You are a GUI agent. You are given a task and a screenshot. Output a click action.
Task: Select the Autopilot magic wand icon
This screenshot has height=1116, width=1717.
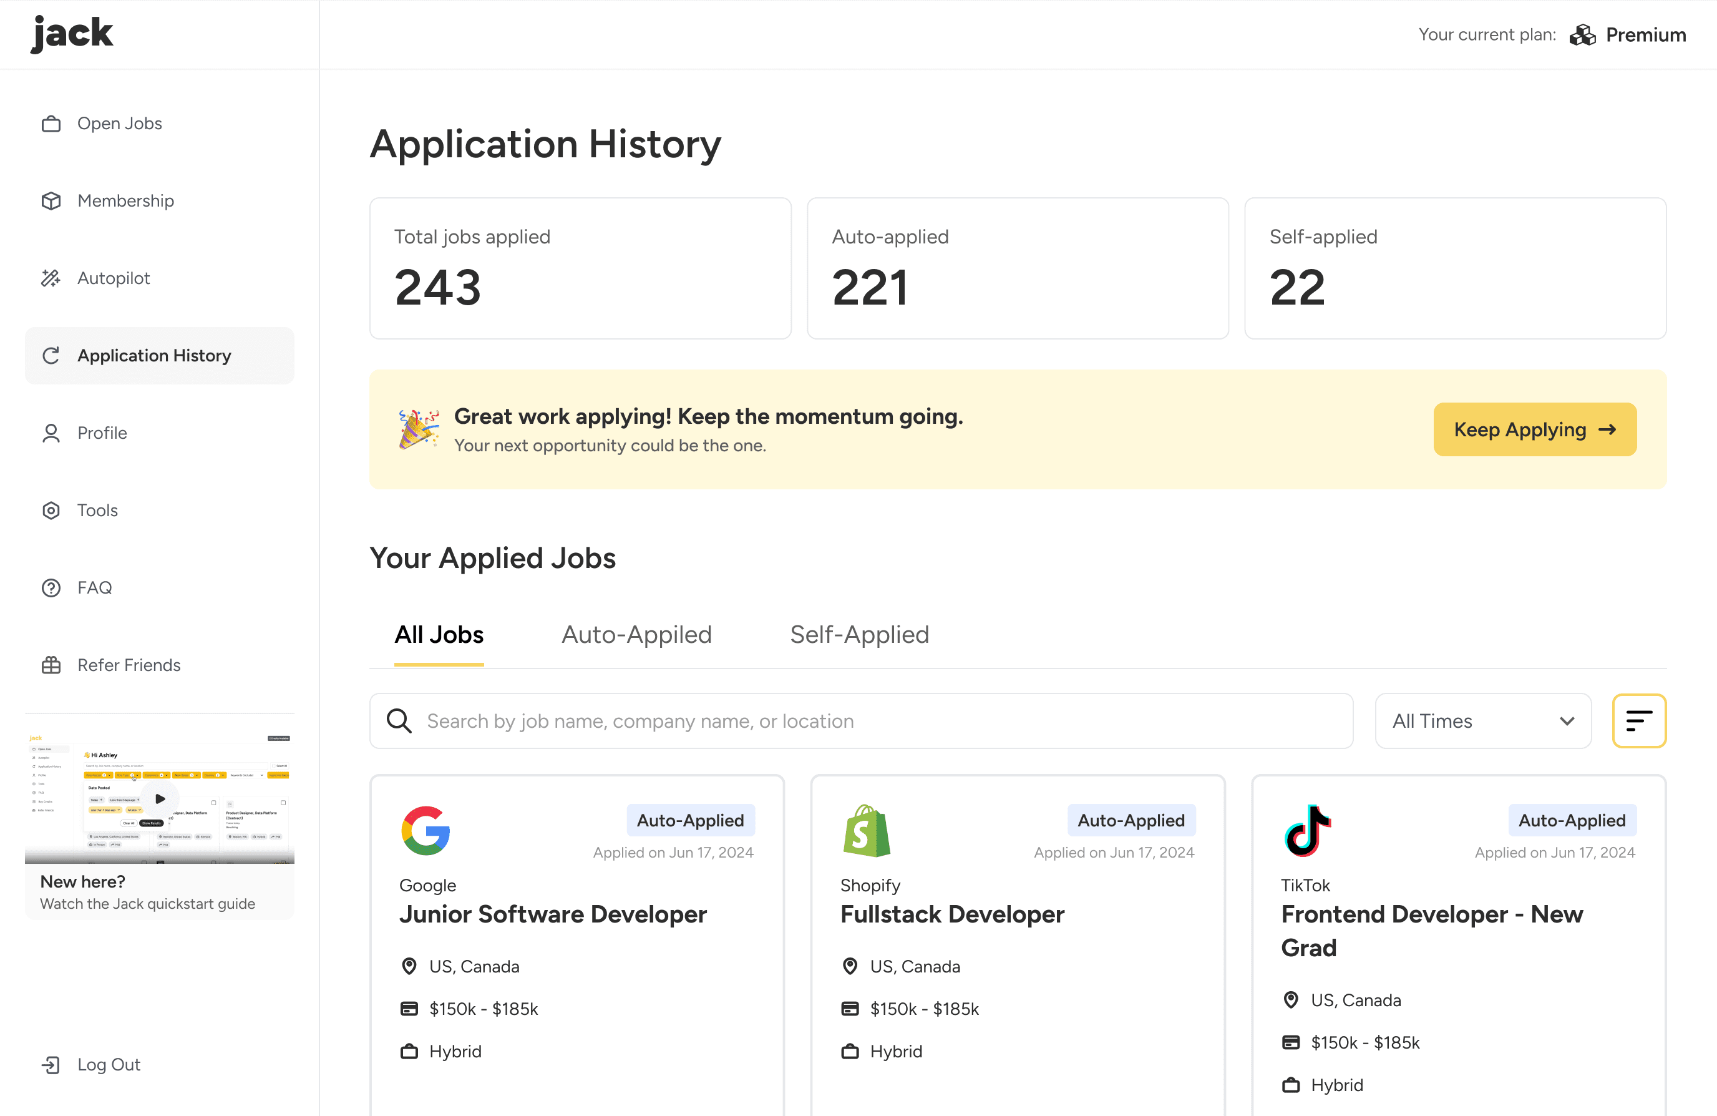(x=51, y=278)
